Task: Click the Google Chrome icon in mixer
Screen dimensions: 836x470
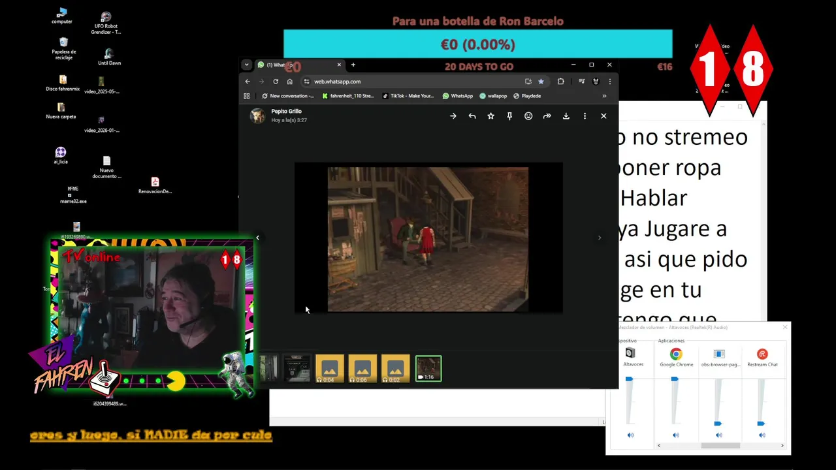Action: [676, 354]
